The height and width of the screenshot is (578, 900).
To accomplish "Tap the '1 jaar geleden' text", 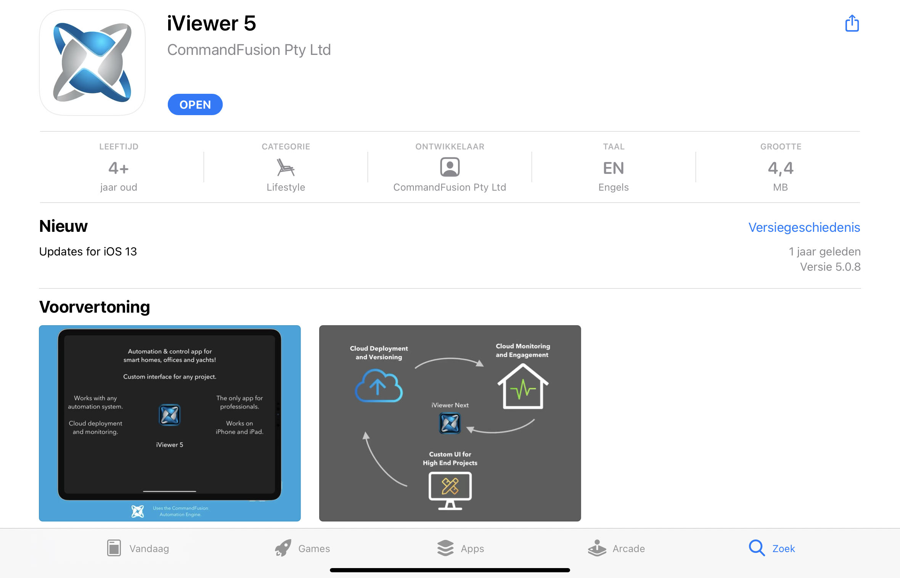I will [824, 252].
